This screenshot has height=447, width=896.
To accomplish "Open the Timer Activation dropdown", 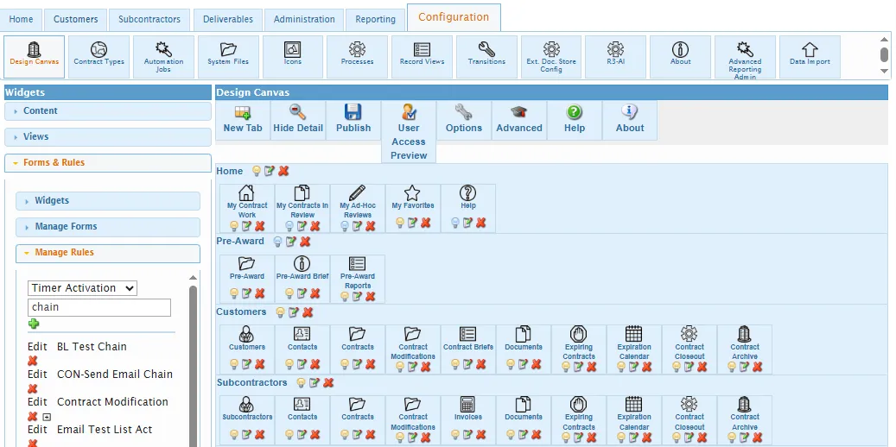I will [x=82, y=288].
